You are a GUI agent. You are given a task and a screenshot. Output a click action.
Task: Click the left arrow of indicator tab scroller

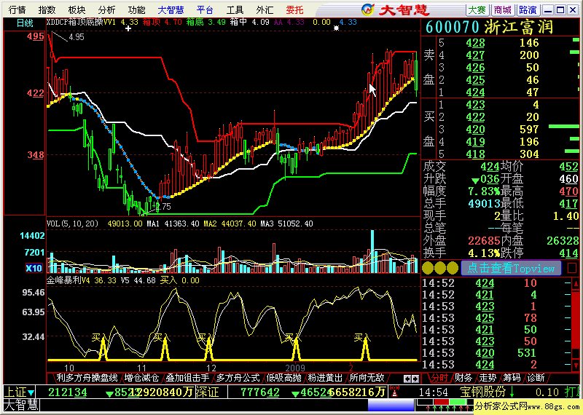(407, 379)
